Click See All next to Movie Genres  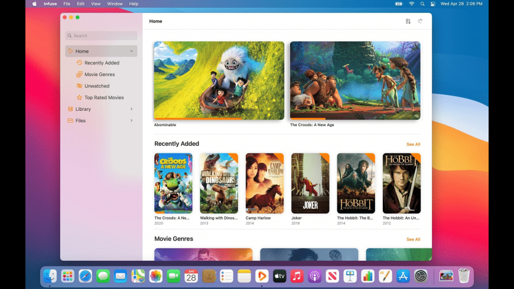coord(413,239)
